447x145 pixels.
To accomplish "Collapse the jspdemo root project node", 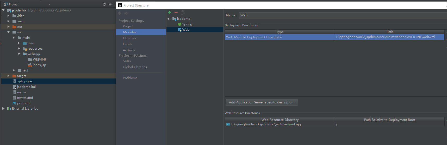I will coord(3,10).
